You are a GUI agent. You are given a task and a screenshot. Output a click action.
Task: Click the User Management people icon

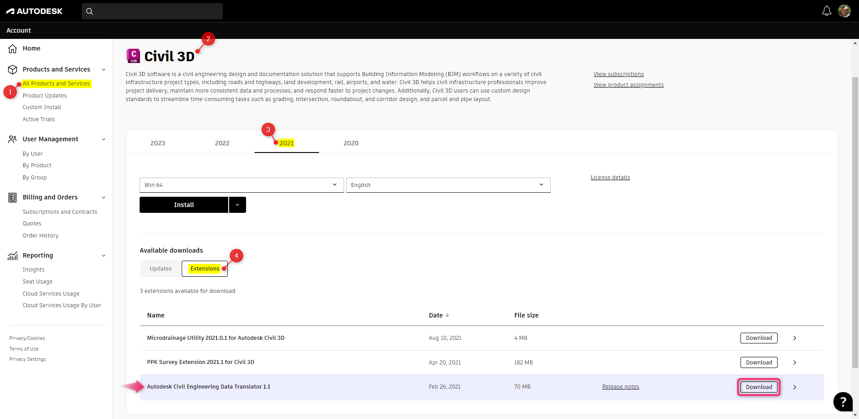pos(13,140)
